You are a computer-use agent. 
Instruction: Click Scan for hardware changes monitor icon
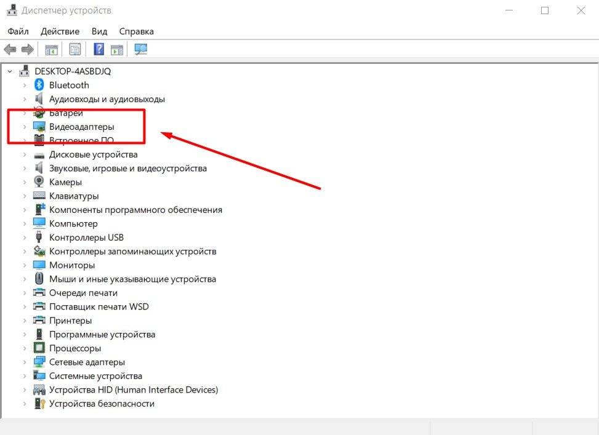point(141,49)
